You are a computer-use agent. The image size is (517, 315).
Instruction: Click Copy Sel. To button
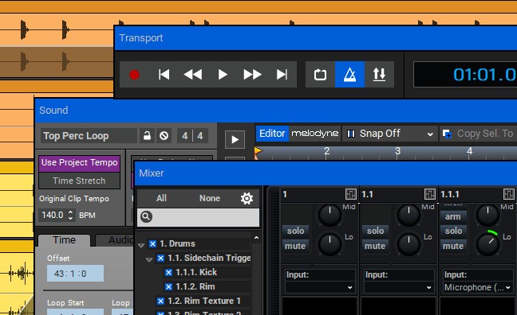coord(479,134)
